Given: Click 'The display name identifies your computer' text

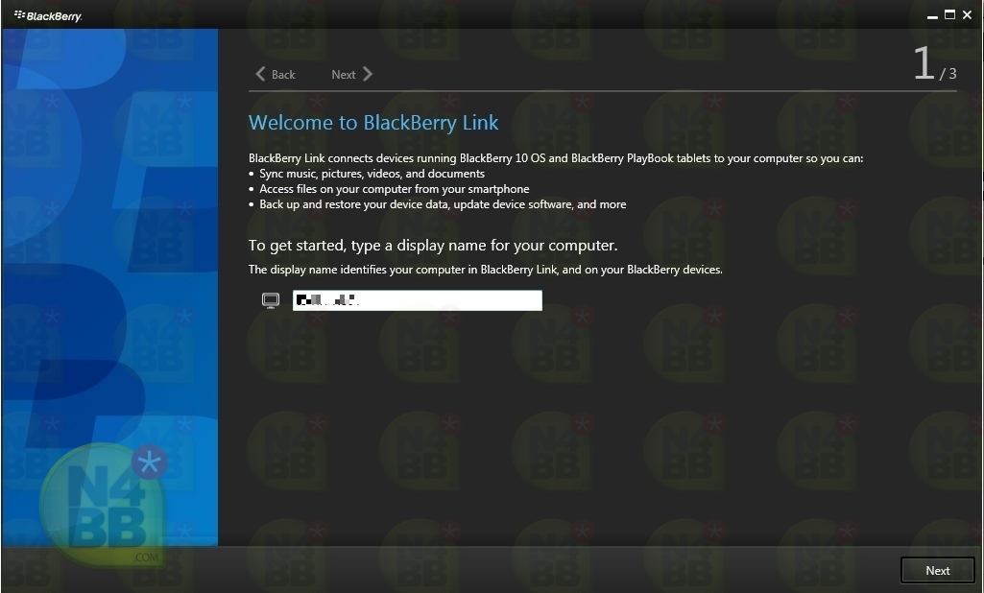Looking at the screenshot, I should [485, 270].
